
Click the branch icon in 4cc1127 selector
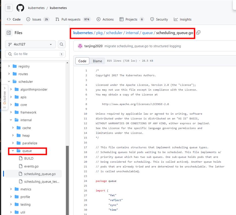click(10, 44)
